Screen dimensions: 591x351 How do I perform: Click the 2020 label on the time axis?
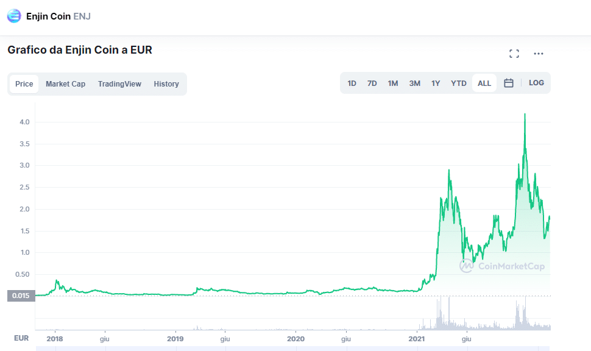point(296,339)
